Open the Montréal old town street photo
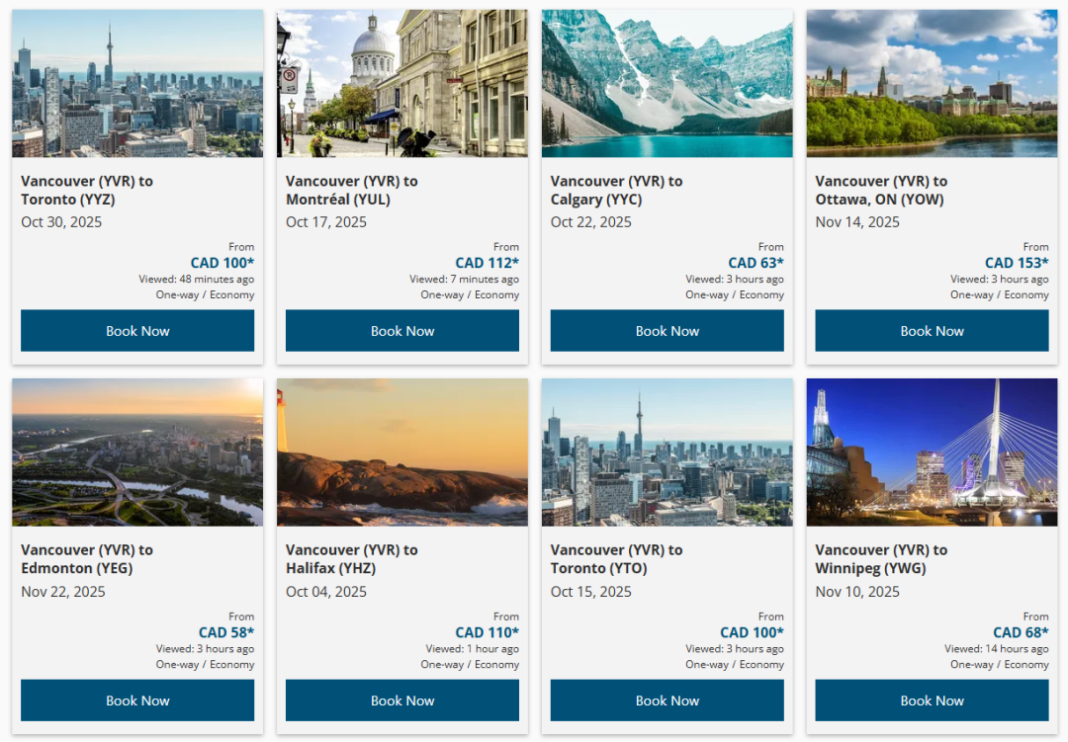The height and width of the screenshot is (742, 1068). (x=401, y=83)
